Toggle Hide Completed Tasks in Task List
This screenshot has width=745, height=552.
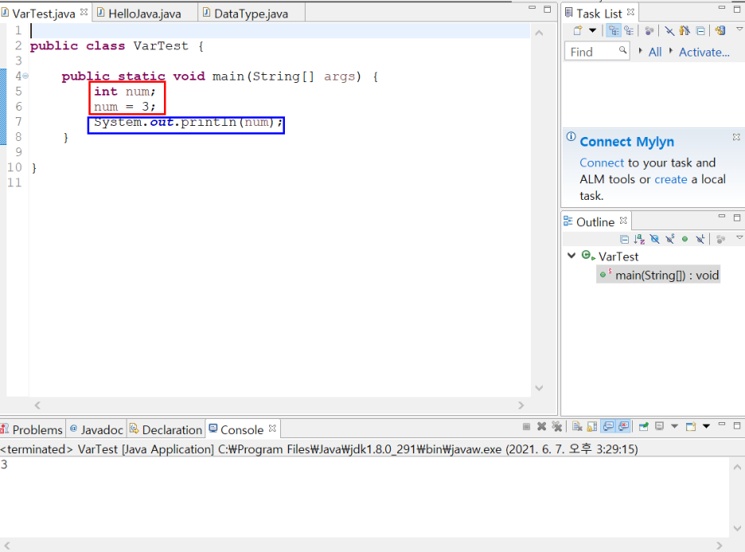[669, 31]
